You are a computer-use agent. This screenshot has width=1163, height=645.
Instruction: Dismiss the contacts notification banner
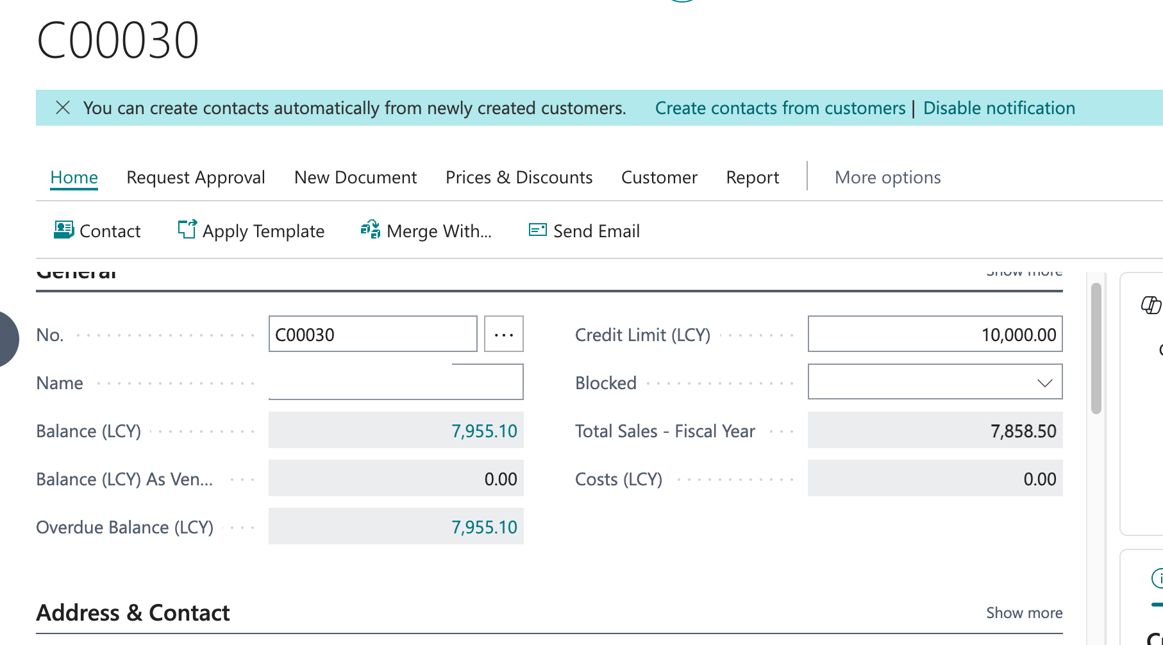coord(63,108)
